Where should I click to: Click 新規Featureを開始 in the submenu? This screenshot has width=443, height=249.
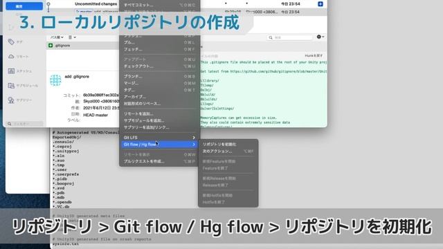coord(228,161)
